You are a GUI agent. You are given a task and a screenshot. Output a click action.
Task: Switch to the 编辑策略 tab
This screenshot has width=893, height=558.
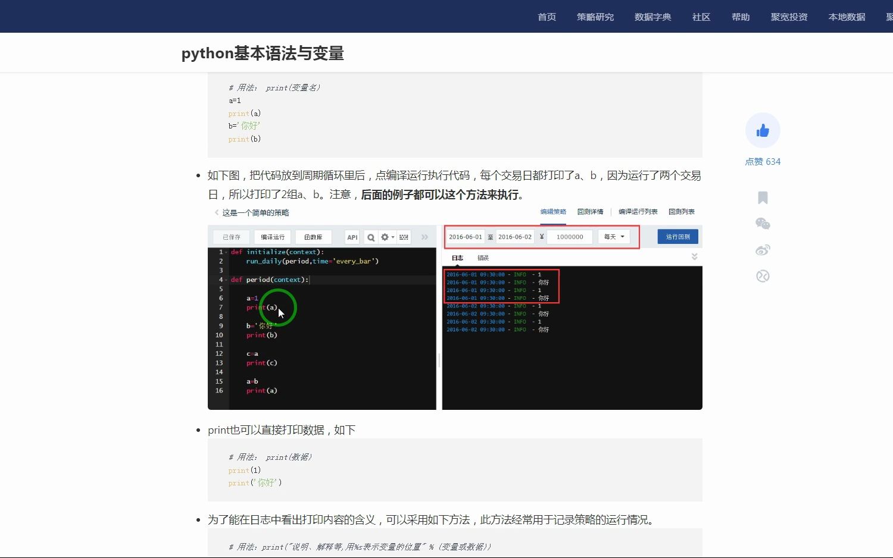[553, 212]
